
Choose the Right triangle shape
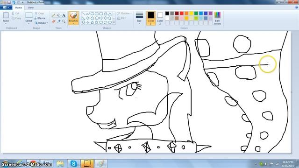84,18
